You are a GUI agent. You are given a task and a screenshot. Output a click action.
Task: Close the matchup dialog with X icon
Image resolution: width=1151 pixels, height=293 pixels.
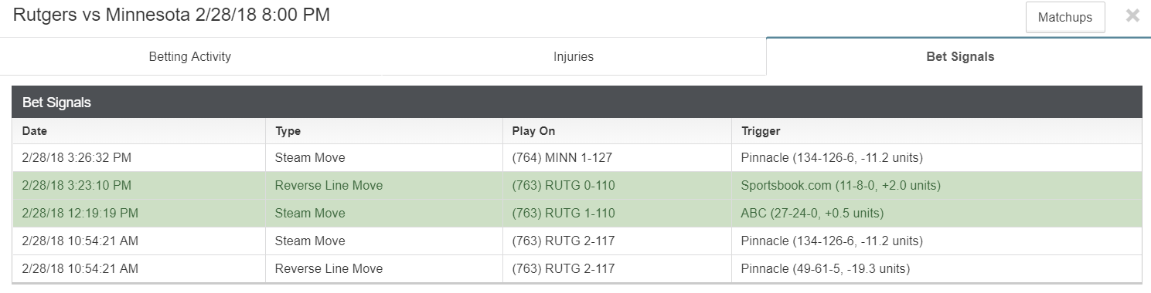point(1132,16)
